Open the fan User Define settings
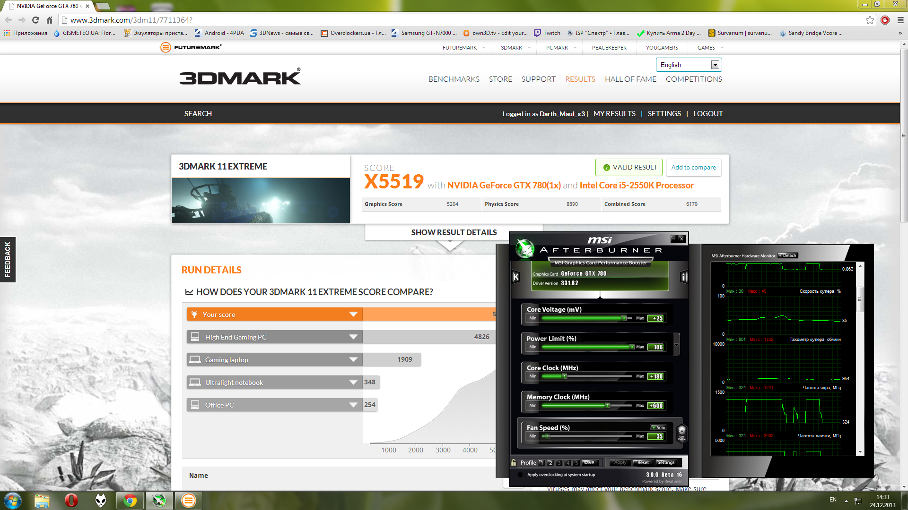Viewport: 908px width, 510px height. pyautogui.click(x=682, y=432)
